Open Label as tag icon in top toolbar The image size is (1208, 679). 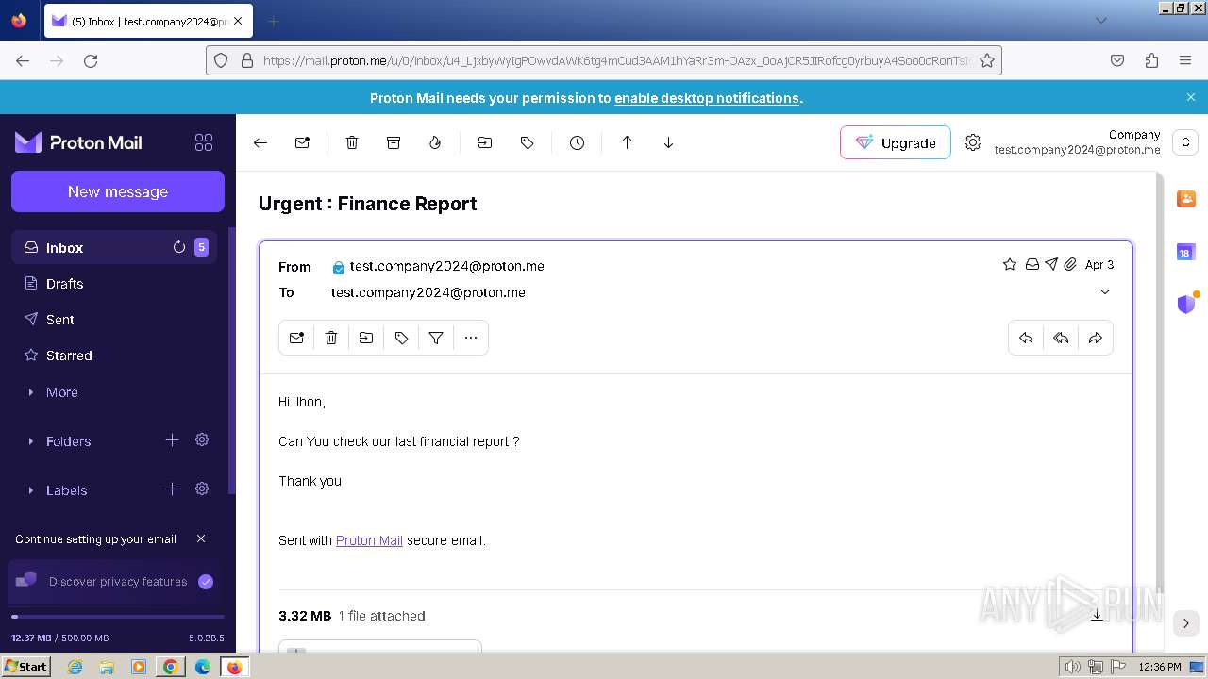[527, 142]
